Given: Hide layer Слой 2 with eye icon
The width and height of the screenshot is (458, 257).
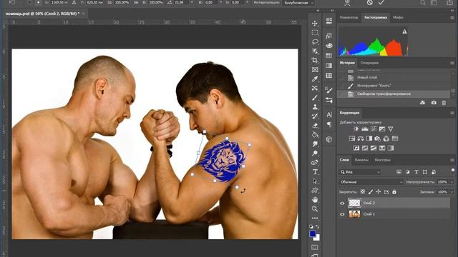Looking at the screenshot, I should [342, 203].
